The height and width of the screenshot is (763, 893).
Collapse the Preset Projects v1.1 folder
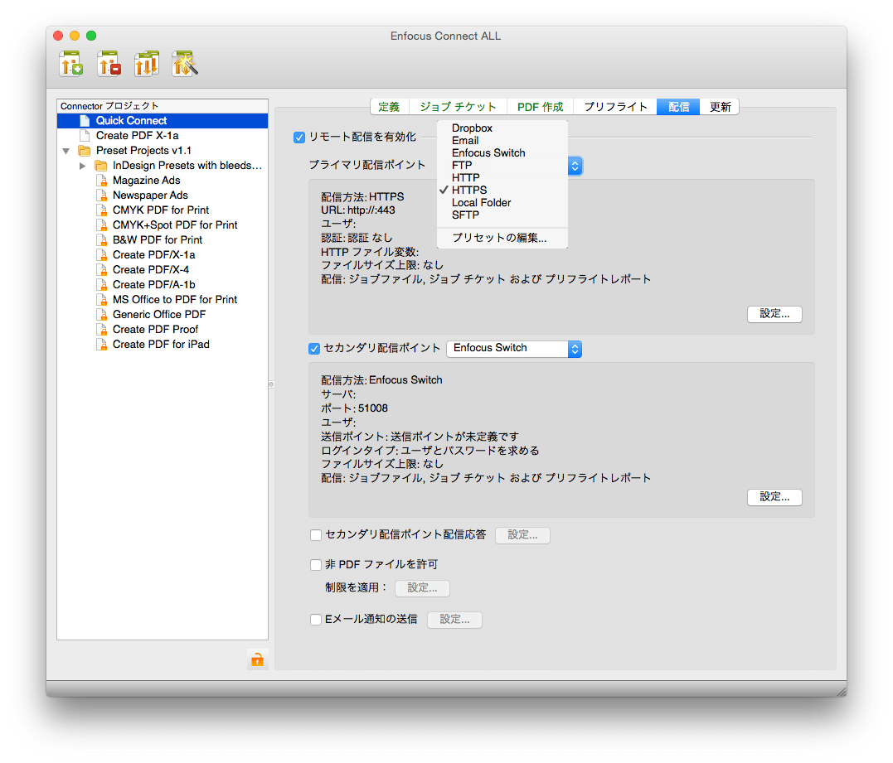(66, 151)
